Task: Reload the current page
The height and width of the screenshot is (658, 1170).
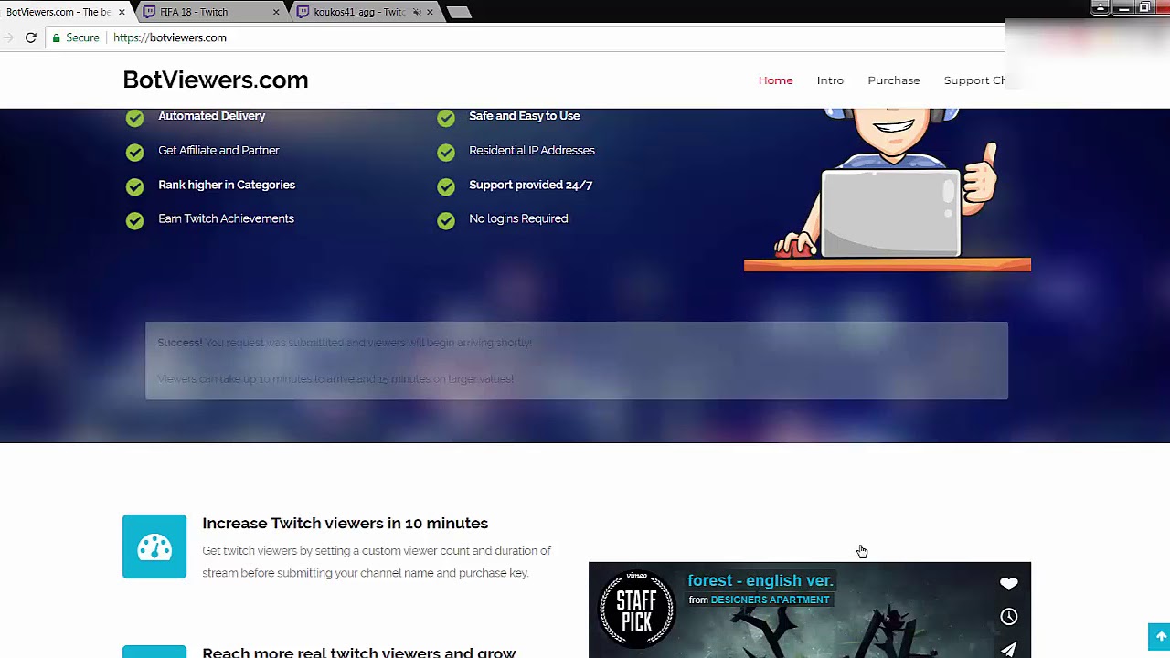Action: point(31,37)
